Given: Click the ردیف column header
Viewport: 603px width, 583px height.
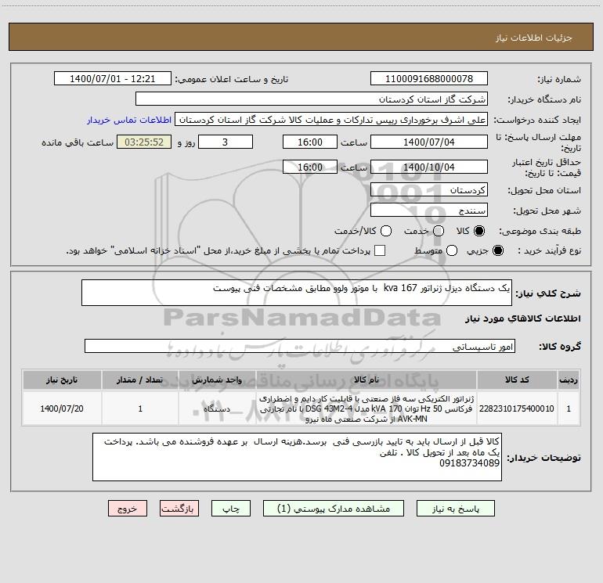Looking at the screenshot, I should [569, 380].
